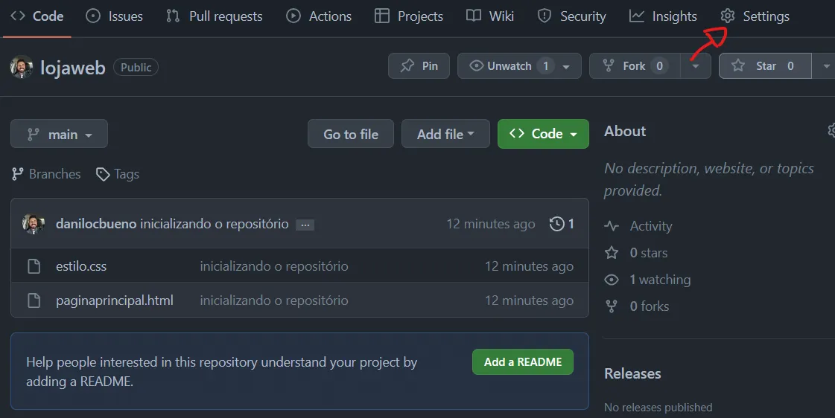Open the danilocbueno author link
The image size is (835, 418).
point(96,224)
